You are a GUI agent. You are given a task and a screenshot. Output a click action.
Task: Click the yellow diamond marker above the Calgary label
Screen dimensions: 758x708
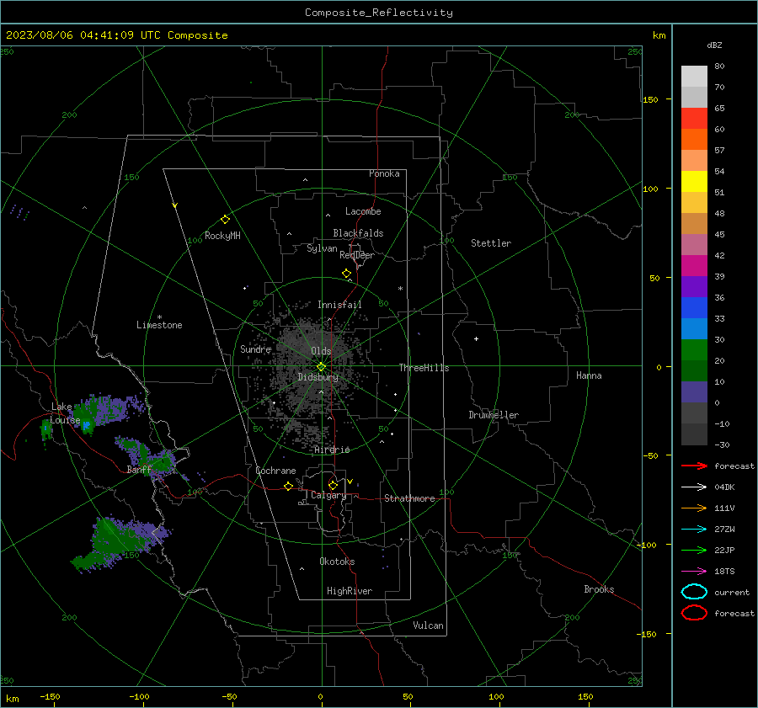click(x=333, y=485)
